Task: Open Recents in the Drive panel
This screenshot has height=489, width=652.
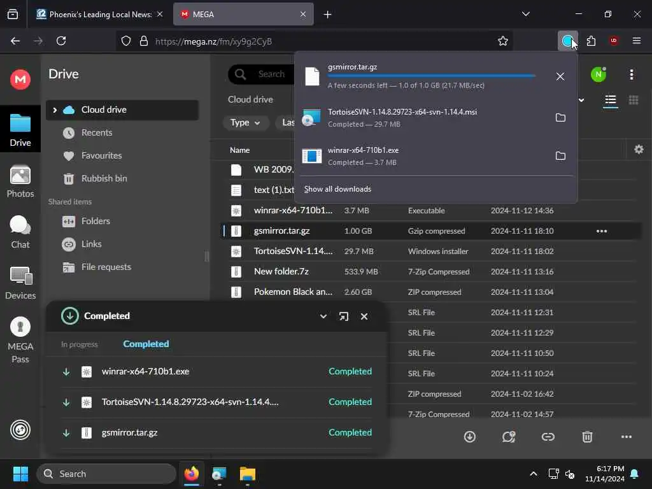Action: click(x=97, y=132)
